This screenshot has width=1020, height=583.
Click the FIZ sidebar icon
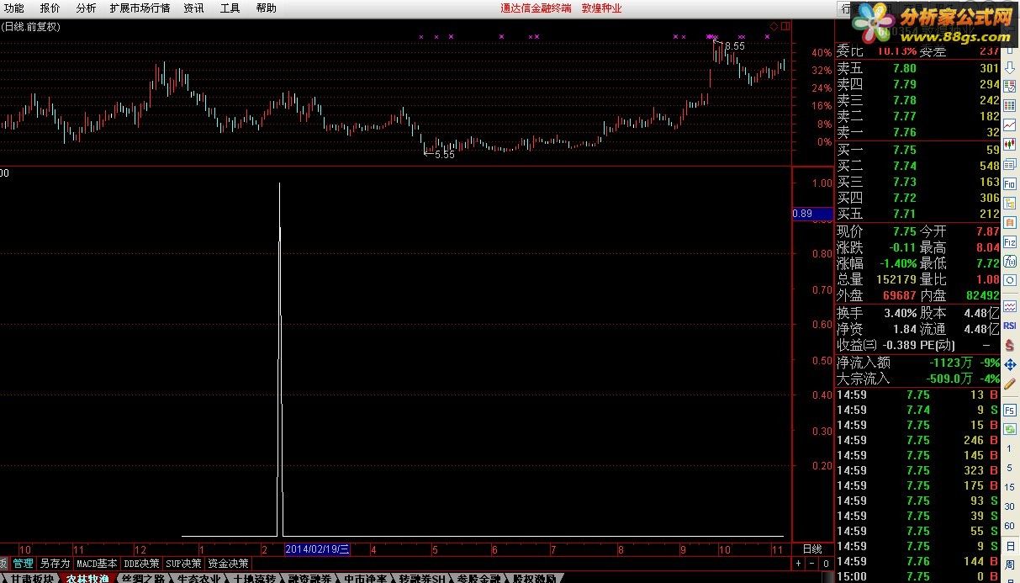click(1009, 242)
